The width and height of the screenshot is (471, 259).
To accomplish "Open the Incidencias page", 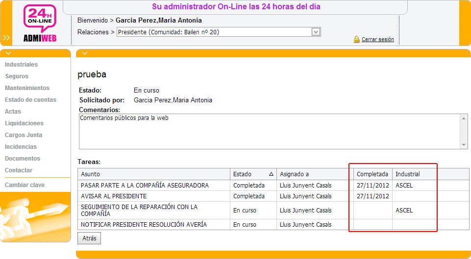I will point(21,147).
